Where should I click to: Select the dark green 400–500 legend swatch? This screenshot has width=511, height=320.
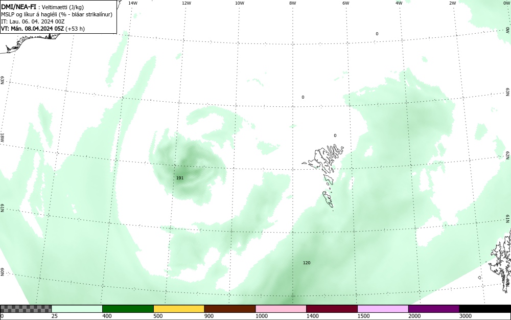coord(128,309)
